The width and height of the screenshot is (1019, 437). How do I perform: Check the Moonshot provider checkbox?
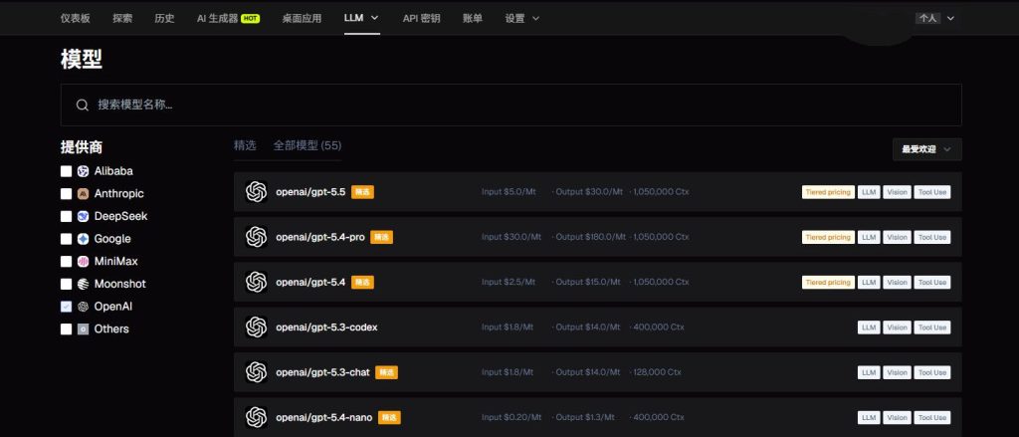pyautogui.click(x=67, y=284)
